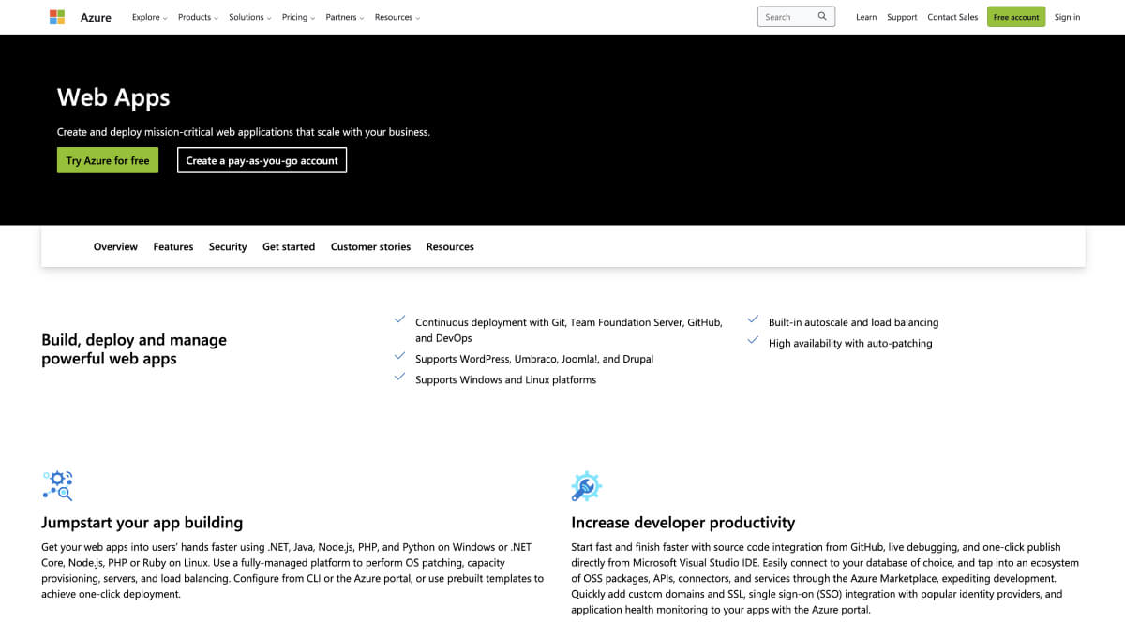The width and height of the screenshot is (1125, 637).
Task: Click the checkmark beside Supports WordPress, Umbraco
Action: (x=399, y=356)
